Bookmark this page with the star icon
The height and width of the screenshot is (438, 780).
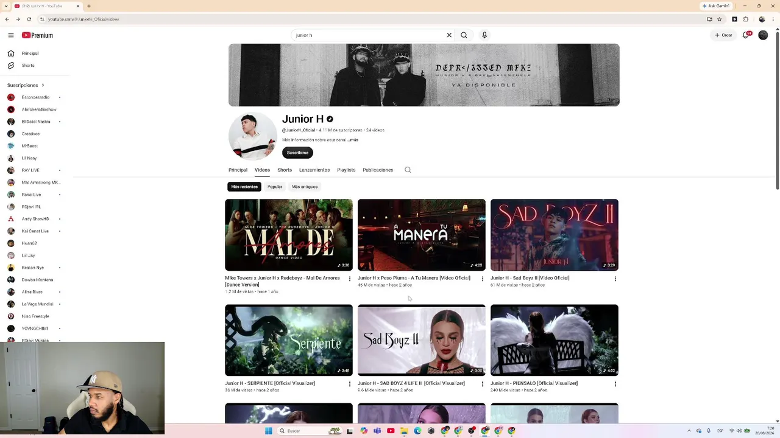[719, 19]
